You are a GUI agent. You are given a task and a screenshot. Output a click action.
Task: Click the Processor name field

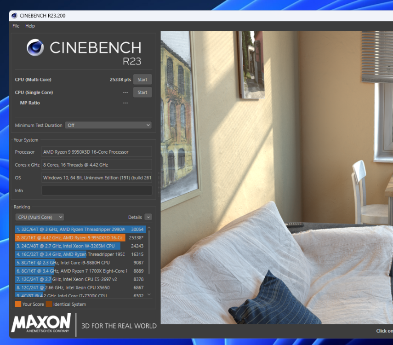point(97,152)
